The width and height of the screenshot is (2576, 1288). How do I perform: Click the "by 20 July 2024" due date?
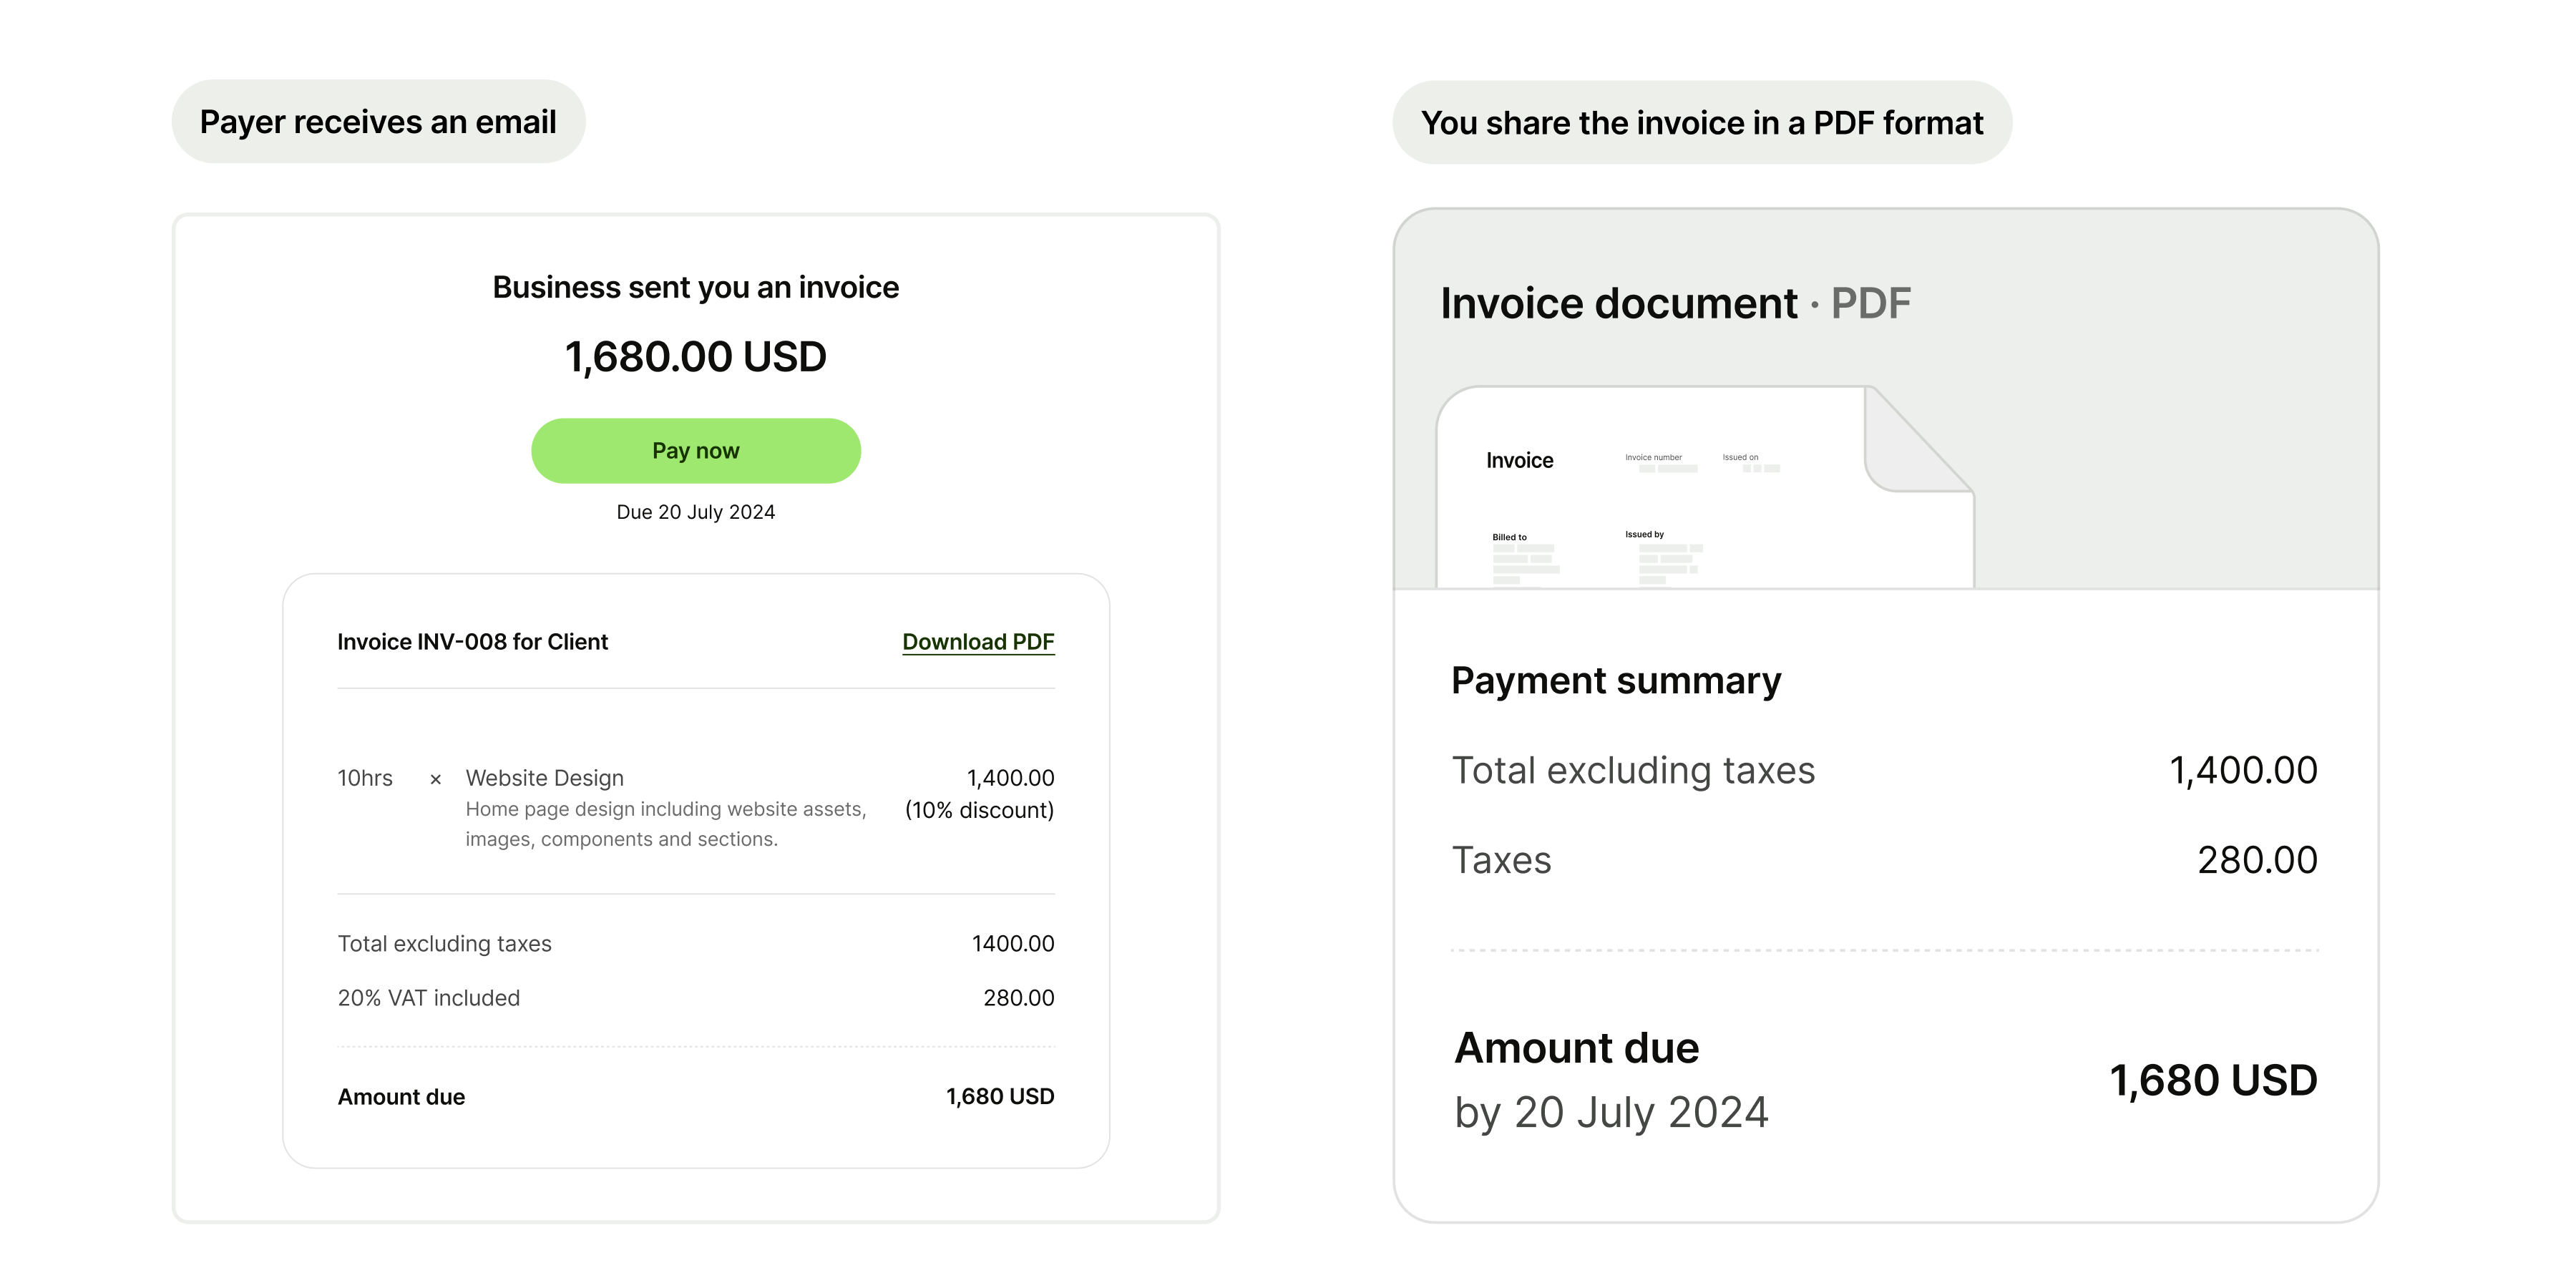[x=1611, y=1112]
